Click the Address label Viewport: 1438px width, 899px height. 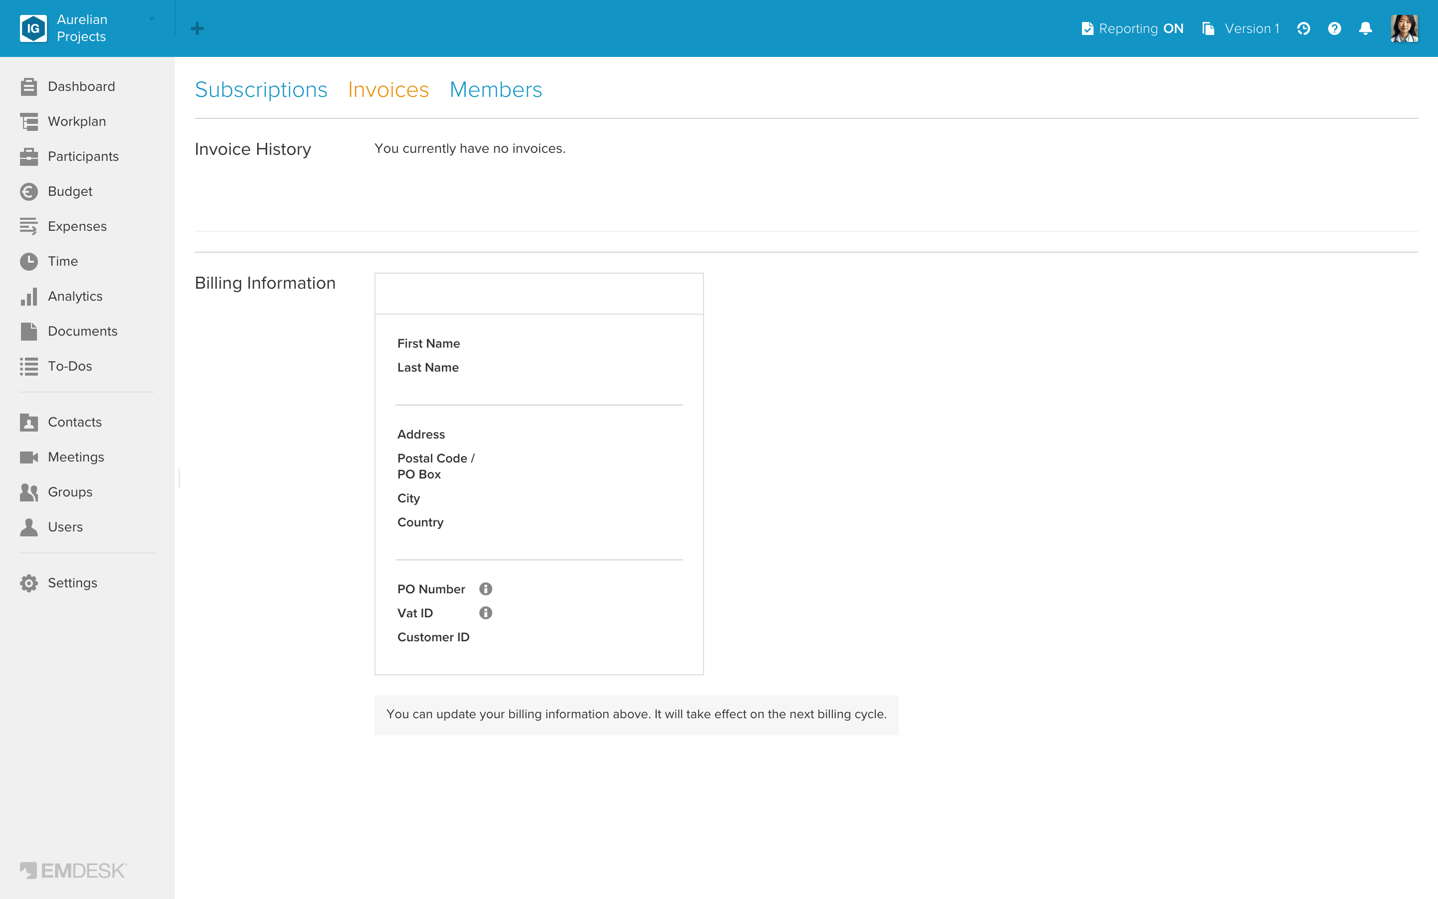click(421, 435)
